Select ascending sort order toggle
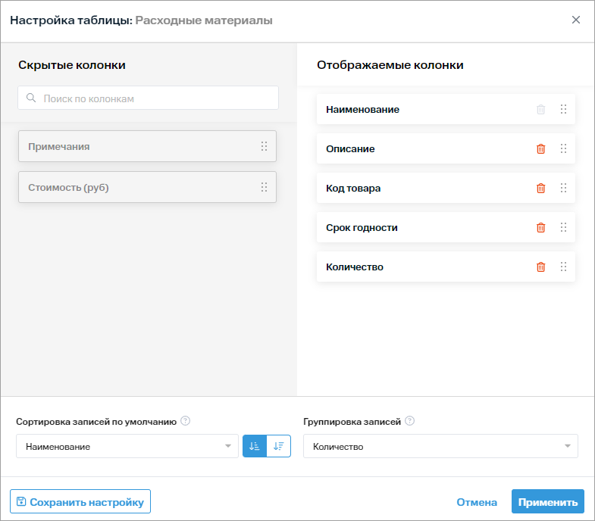The height and width of the screenshot is (521, 595). coord(255,446)
